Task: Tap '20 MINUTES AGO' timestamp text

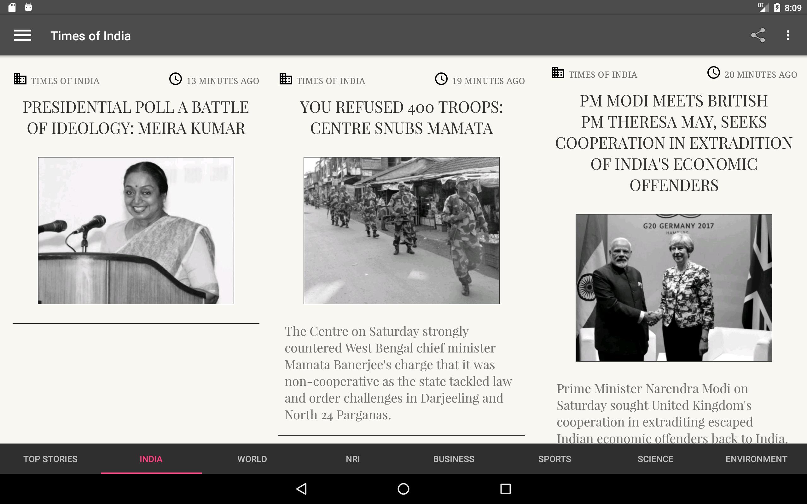Action: click(760, 74)
